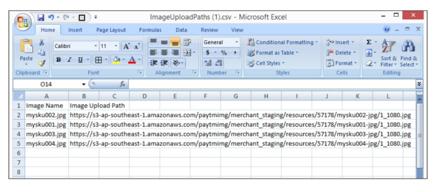Open the Sort & Filter menu
439x192 pixels.
click(388, 53)
